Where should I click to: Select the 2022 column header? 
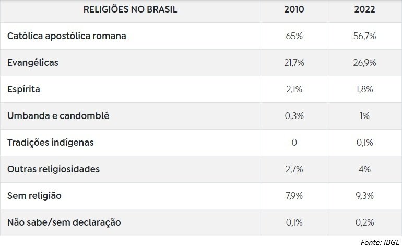[364, 9]
